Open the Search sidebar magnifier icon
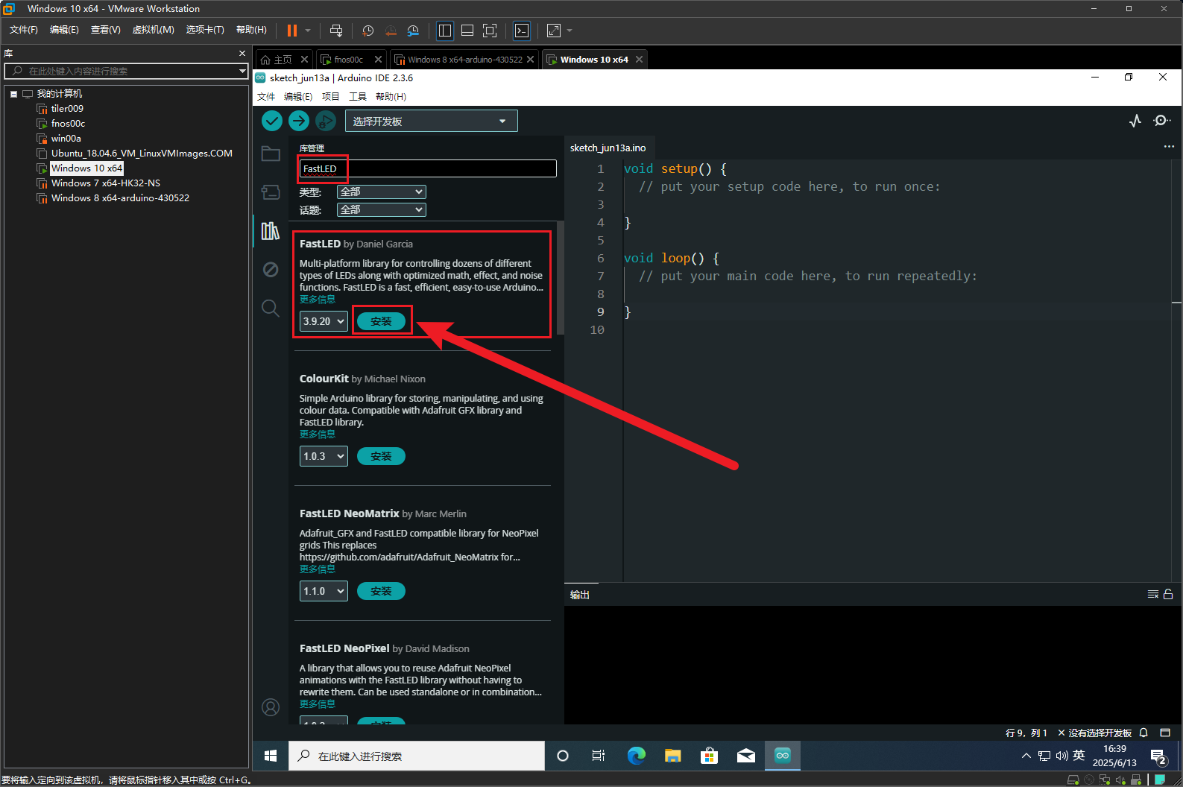 (271, 308)
